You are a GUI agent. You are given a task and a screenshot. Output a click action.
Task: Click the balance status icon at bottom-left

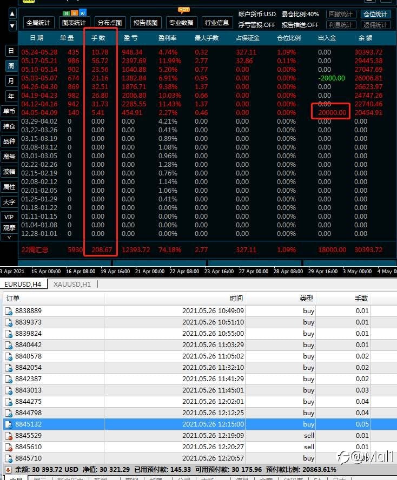pos(8,469)
